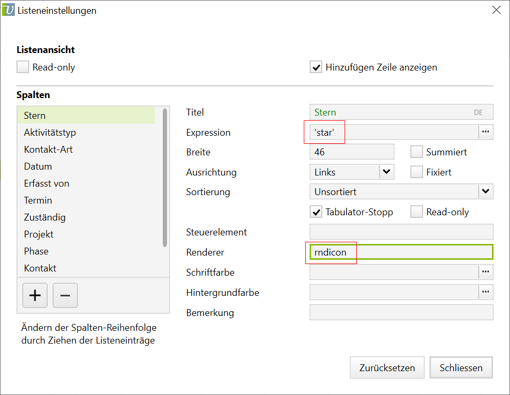Open the Sortierung dropdown
Viewport: 510px width, 395px height.
485,191
